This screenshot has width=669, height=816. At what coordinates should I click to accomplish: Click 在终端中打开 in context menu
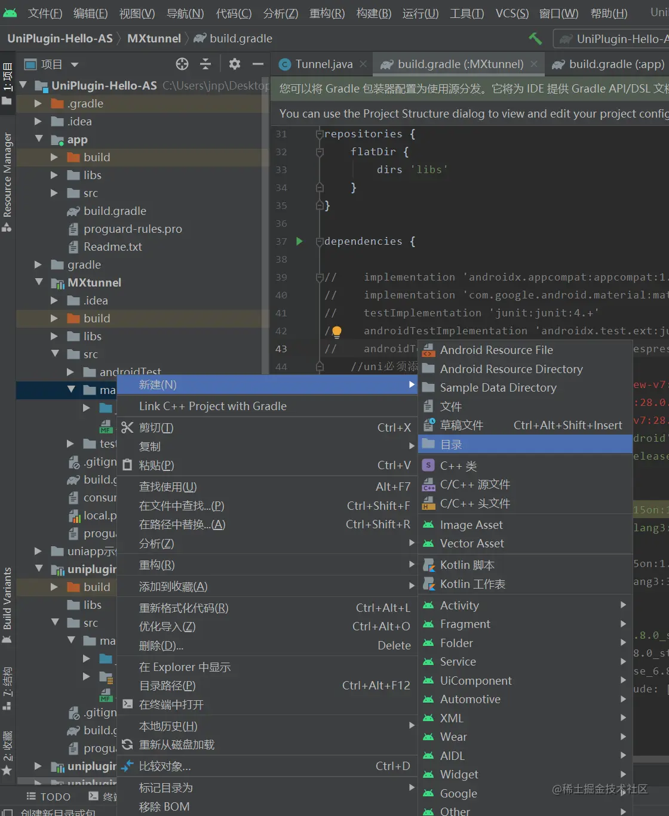click(x=267, y=704)
